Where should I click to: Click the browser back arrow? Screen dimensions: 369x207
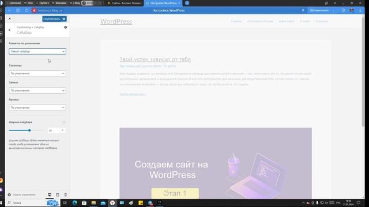[10, 10]
